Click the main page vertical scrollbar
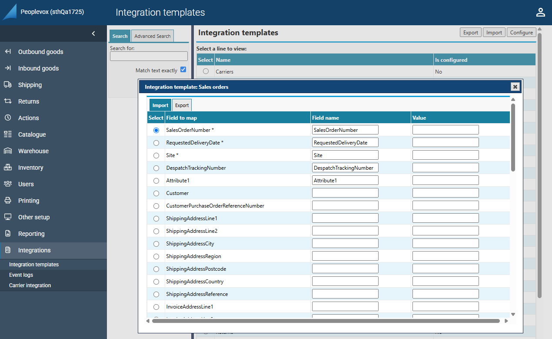 [540, 165]
